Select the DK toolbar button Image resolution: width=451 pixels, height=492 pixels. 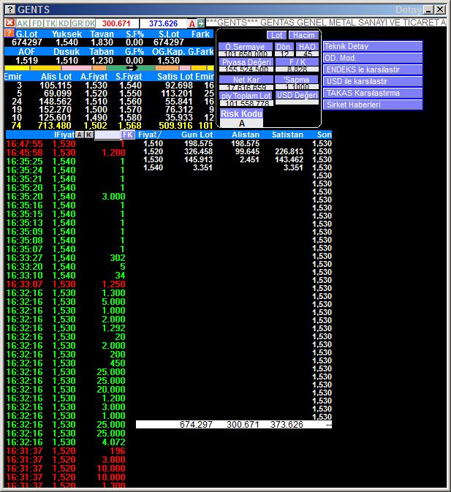pyautogui.click(x=90, y=23)
